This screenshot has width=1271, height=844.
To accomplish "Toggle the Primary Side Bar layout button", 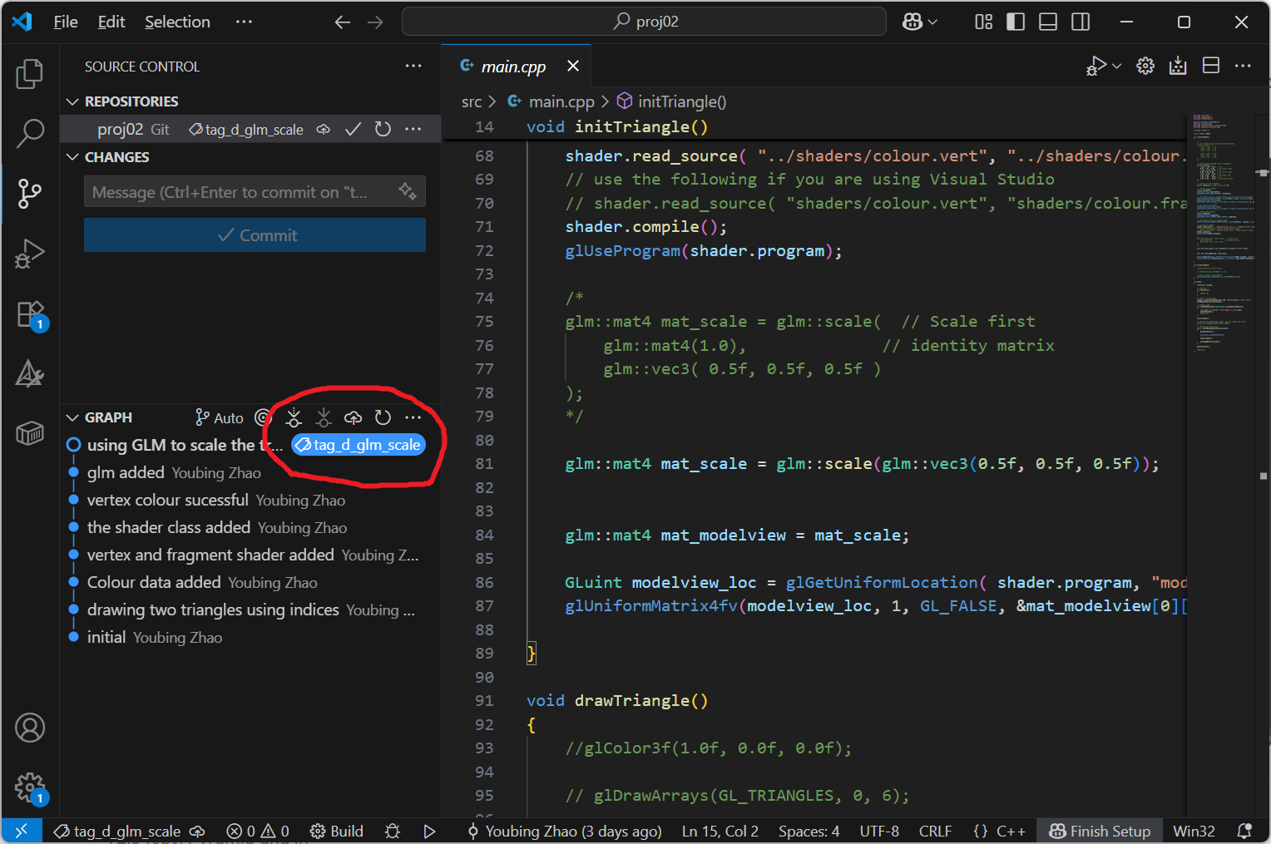I will click(1016, 22).
